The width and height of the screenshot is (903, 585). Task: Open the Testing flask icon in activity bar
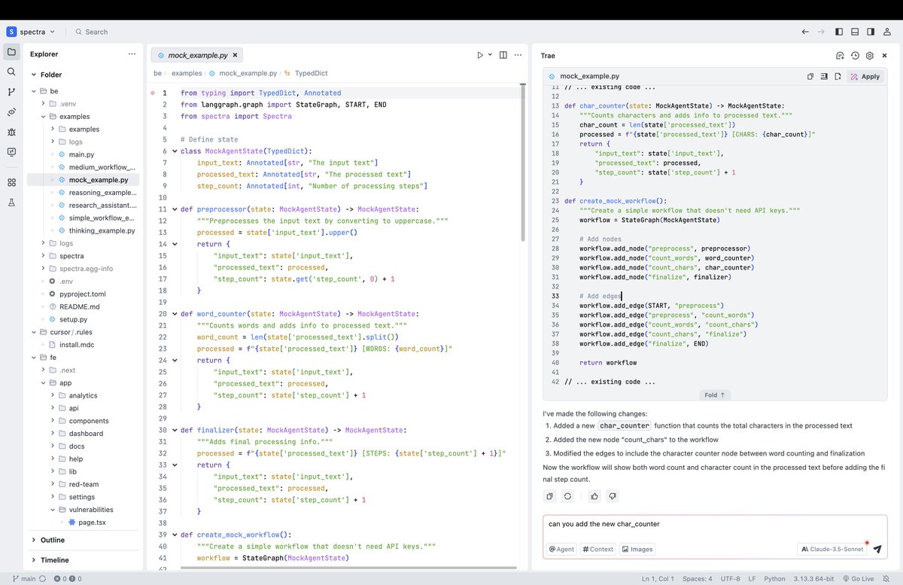(11, 203)
